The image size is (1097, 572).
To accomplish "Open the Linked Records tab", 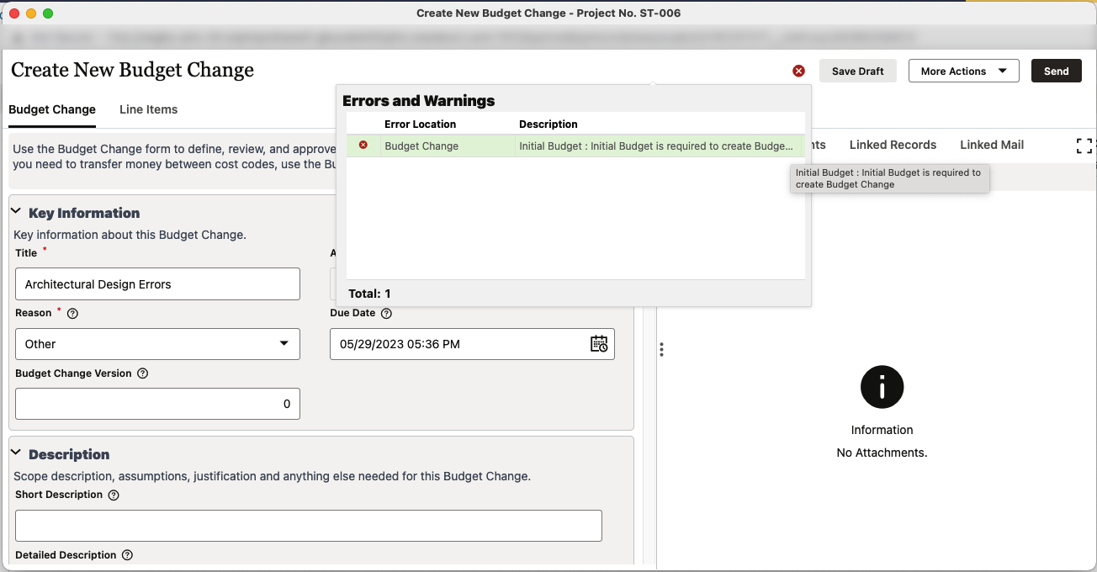I will pos(893,145).
